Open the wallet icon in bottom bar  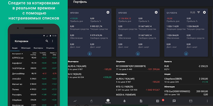point(158,101)
